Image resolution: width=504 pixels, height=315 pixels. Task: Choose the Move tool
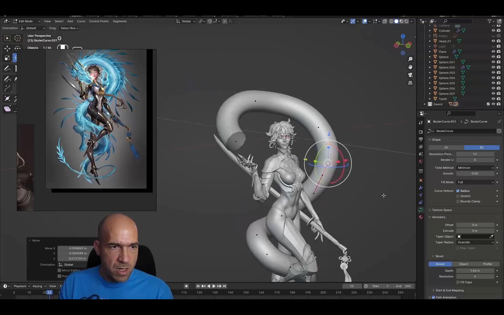[x=8, y=48]
